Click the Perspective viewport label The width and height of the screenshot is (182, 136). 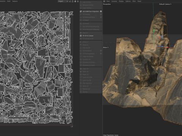click(107, 4)
